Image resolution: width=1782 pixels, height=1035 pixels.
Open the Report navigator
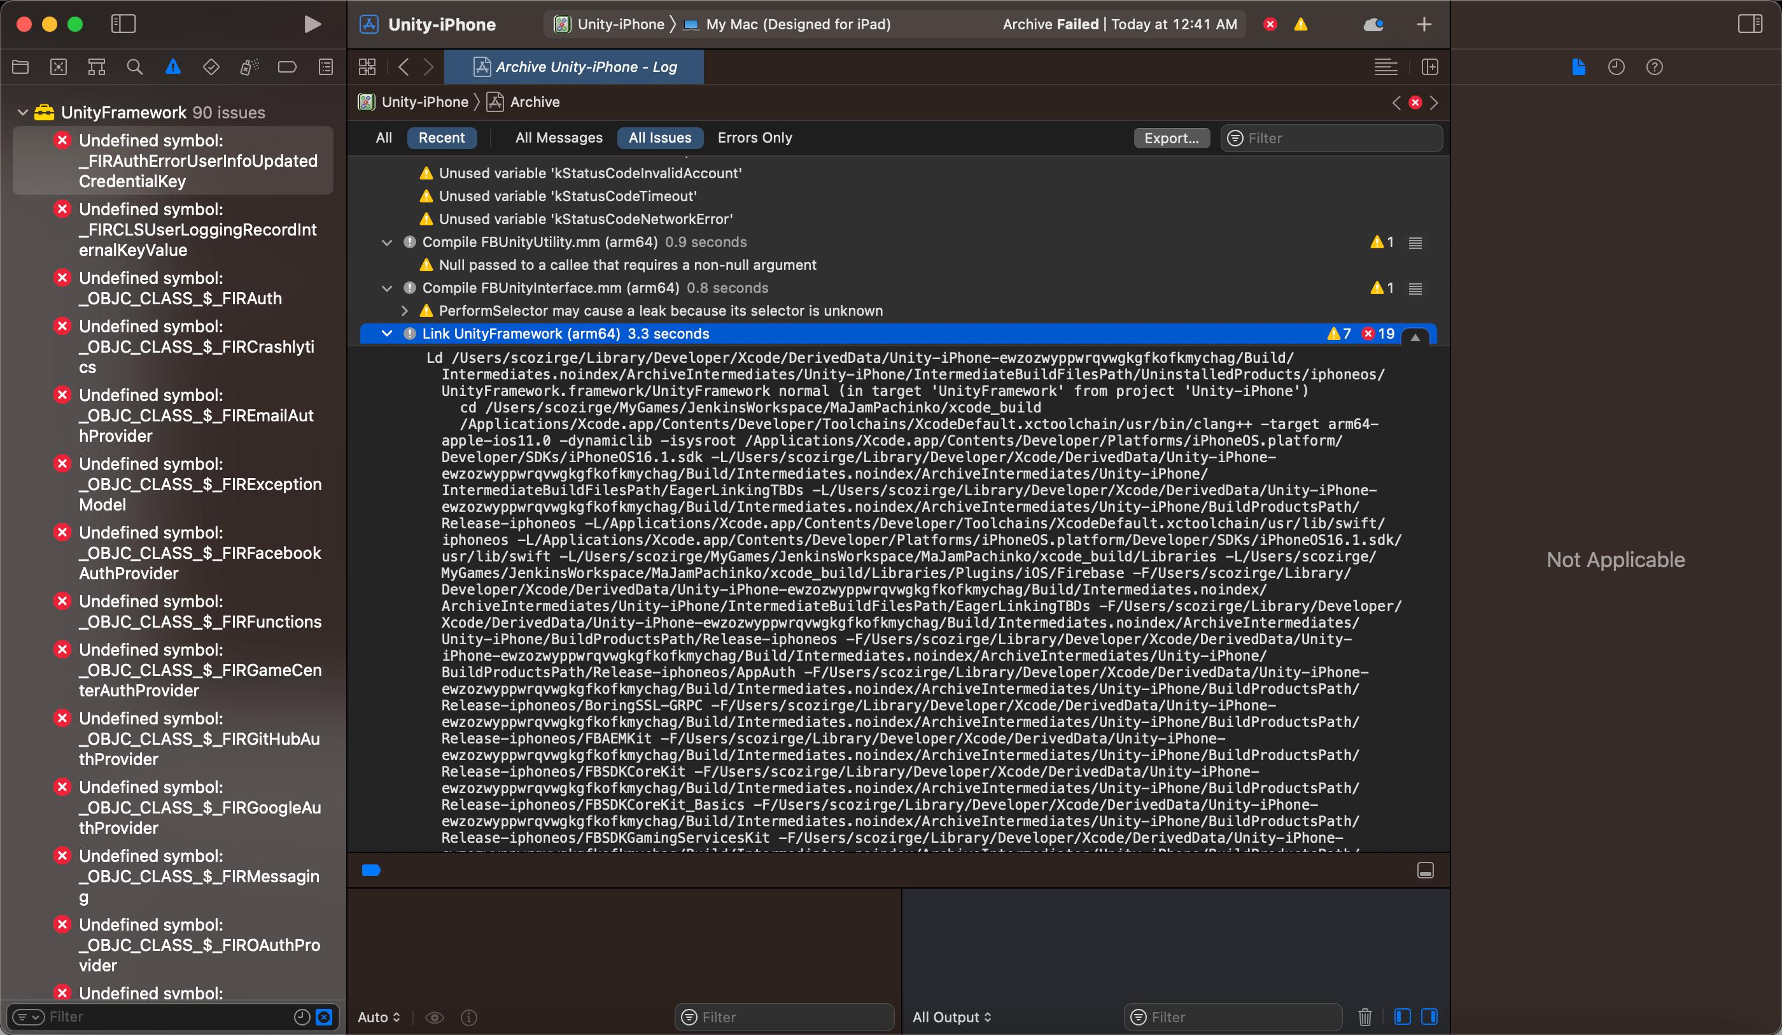[326, 67]
